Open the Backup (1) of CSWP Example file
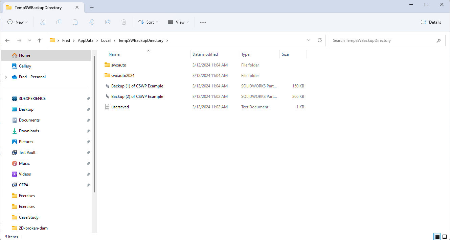 point(137,86)
